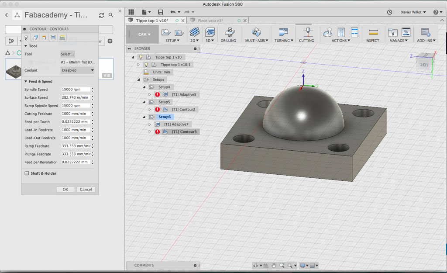Refresh the Fabacademy data panel
The height and width of the screenshot is (273, 447).
click(101, 15)
